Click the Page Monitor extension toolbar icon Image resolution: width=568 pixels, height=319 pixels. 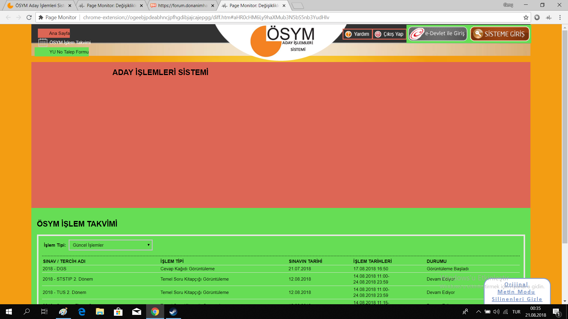point(549,17)
